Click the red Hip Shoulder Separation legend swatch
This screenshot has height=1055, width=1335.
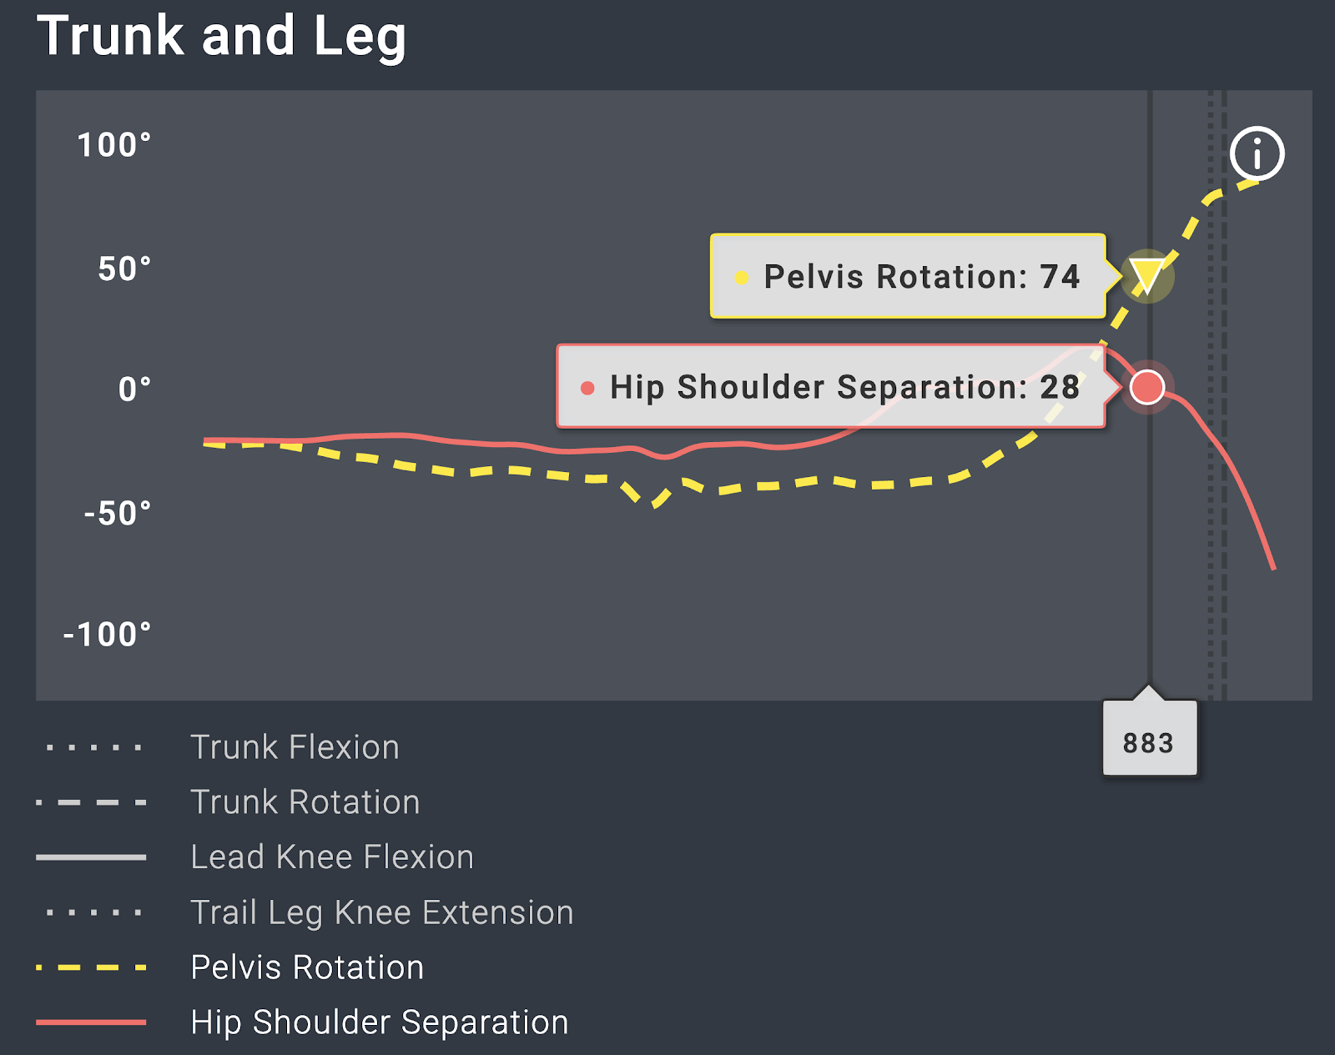pos(91,1022)
